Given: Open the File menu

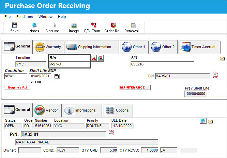Looking at the screenshot, I should tap(7, 17).
